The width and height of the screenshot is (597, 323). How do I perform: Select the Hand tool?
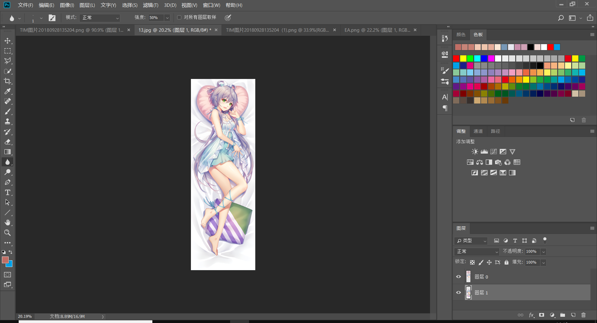coord(7,223)
